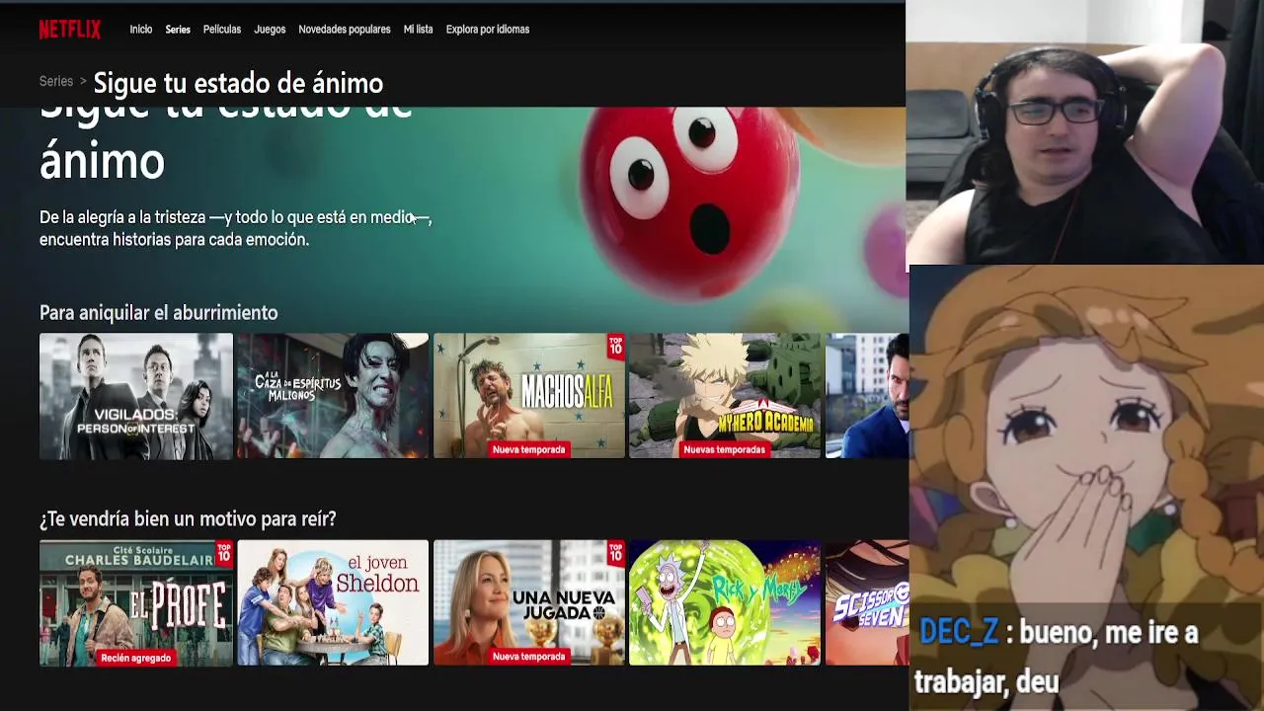Image resolution: width=1264 pixels, height=711 pixels.
Task: Click the Top 10 badge on Una nueva jugada
Action: click(616, 552)
